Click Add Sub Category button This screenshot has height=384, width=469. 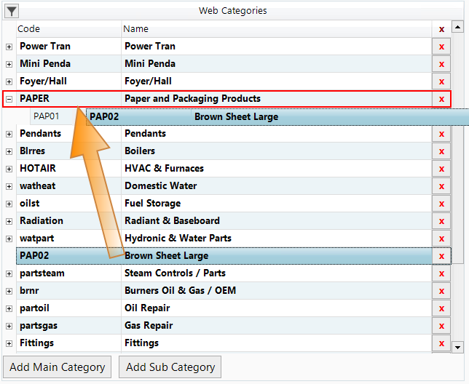point(170,367)
